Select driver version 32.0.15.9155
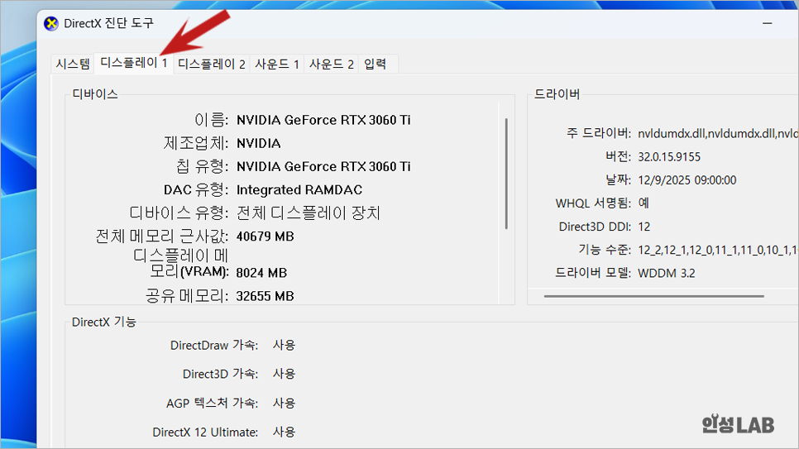Image resolution: width=799 pixels, height=449 pixels. click(669, 157)
